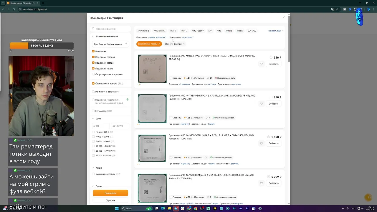Click the green shield icon near 'Надёжные модели'
377x212 pixels.
click(x=128, y=100)
